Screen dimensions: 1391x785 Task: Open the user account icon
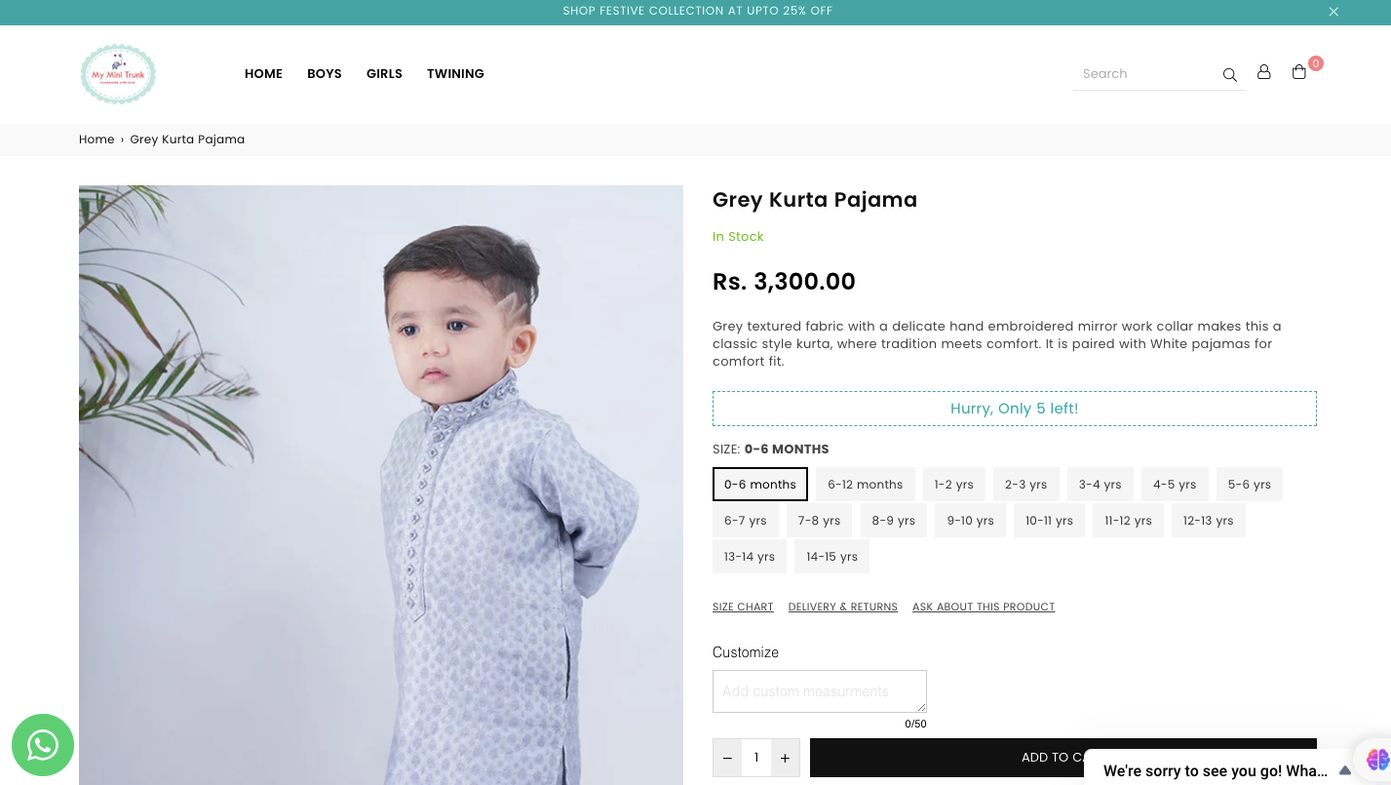[1264, 72]
